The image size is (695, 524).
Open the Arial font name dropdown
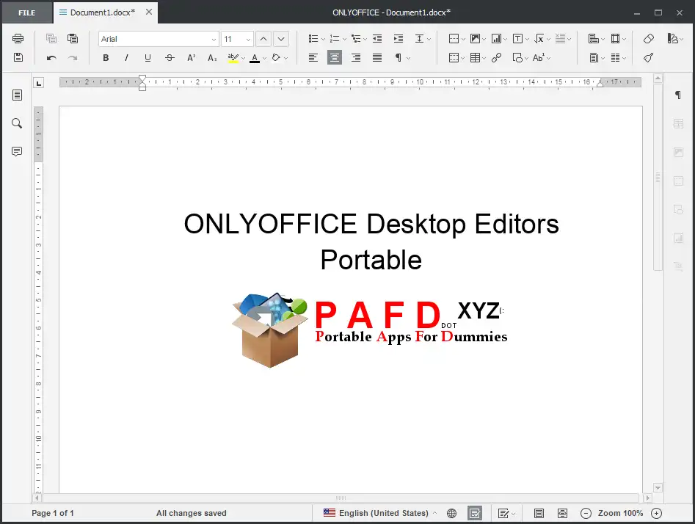(214, 39)
